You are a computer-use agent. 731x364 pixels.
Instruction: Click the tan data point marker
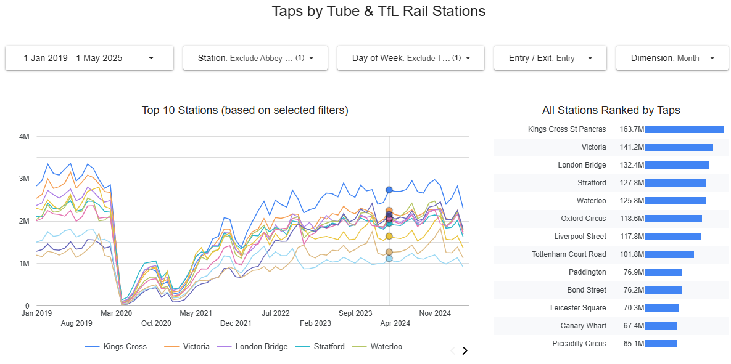point(389,253)
